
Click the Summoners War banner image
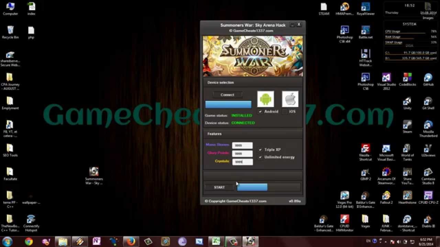pyautogui.click(x=253, y=56)
